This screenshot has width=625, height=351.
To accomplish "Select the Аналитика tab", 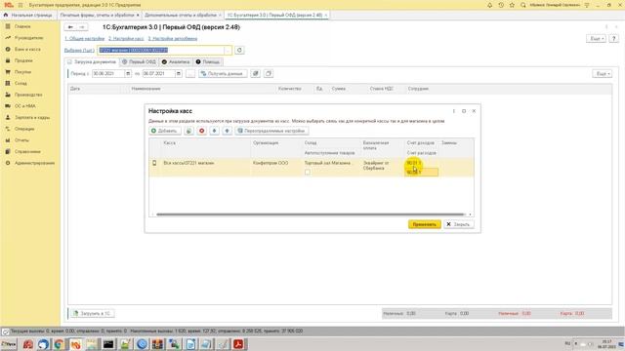I will [176, 62].
